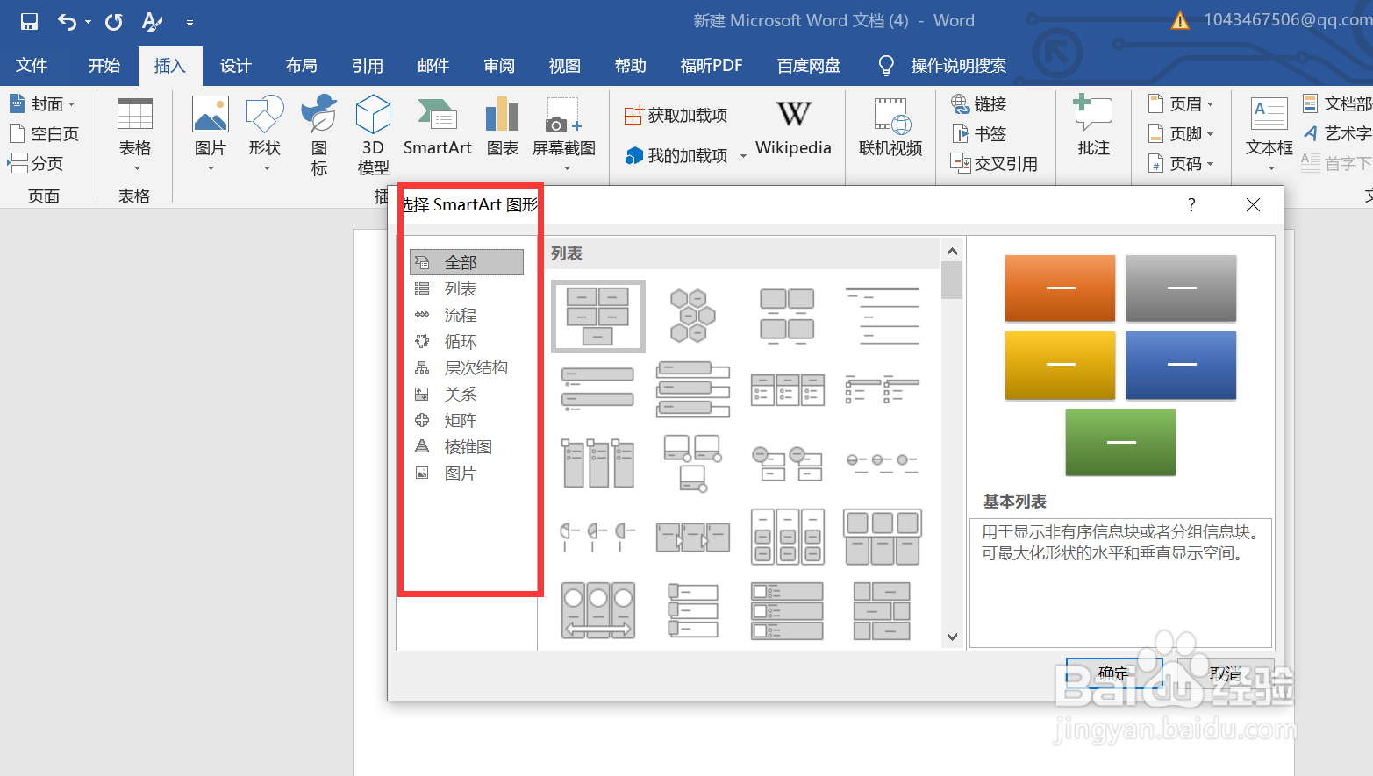The width and height of the screenshot is (1373, 776).
Task: Select the Vertical Bullet List layout thumbnail
Action: coord(598,390)
